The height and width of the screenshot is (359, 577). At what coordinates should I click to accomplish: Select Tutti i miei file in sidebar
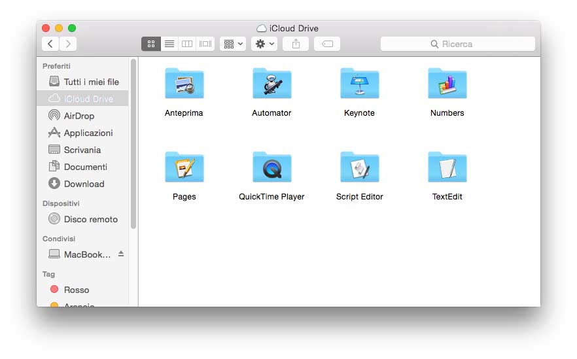click(x=83, y=82)
